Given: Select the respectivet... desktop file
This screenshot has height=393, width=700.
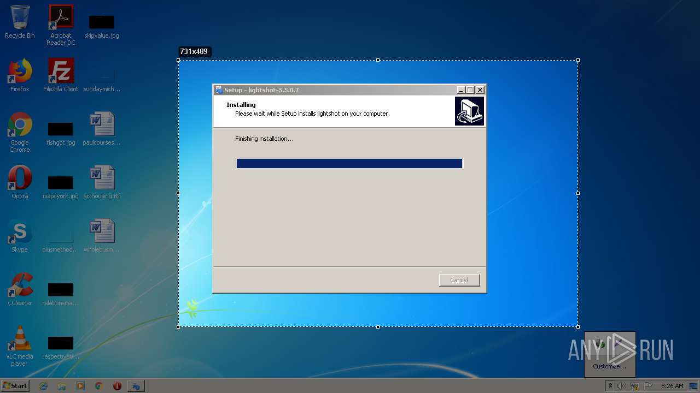Looking at the screenshot, I should click(61, 348).
